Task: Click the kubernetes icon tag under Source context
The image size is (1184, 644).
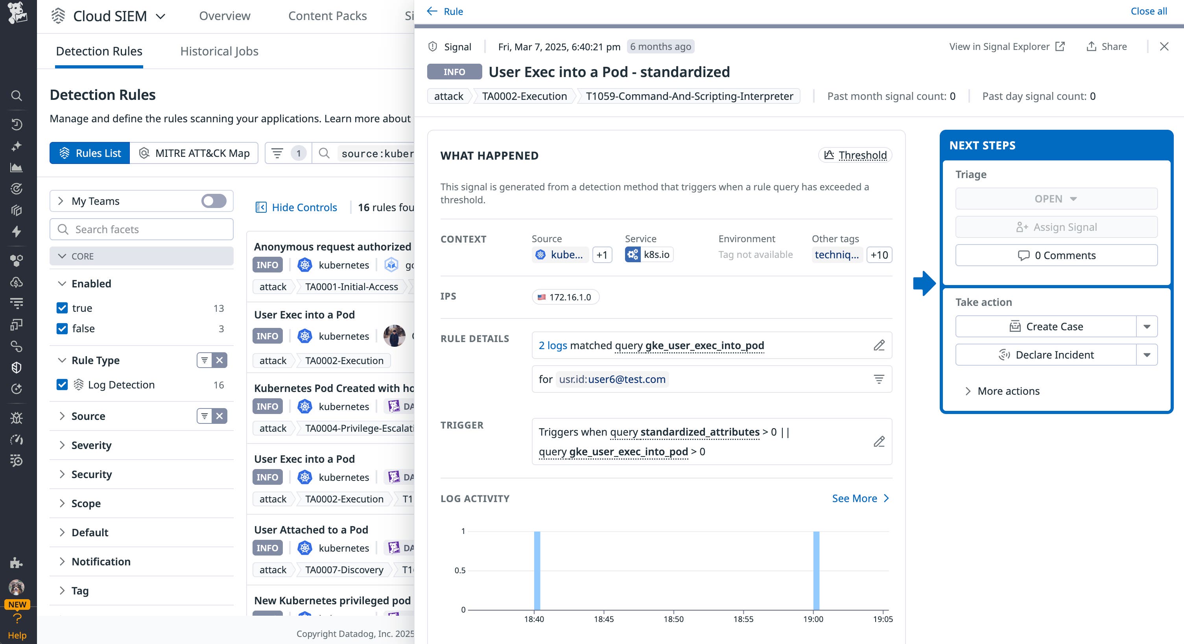Action: coord(540,255)
